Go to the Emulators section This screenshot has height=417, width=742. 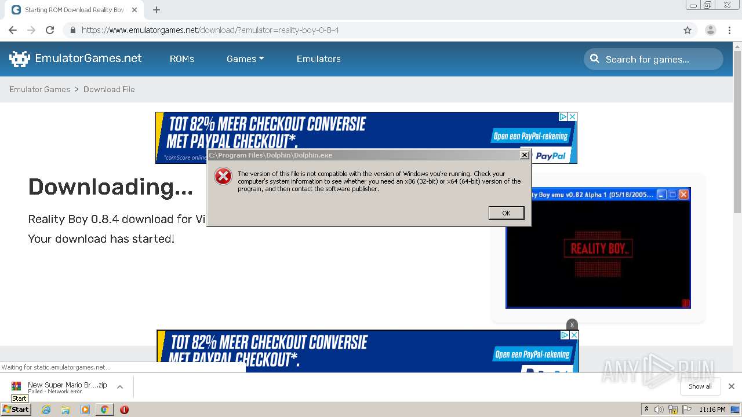tap(318, 59)
